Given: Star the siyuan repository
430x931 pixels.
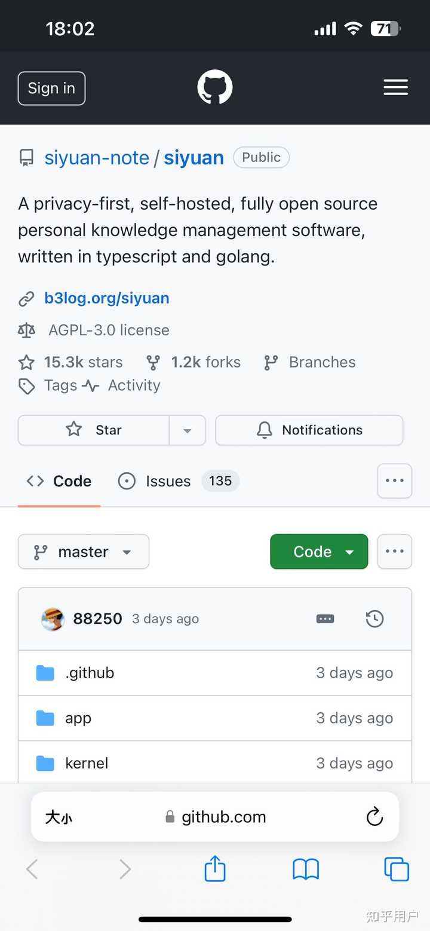Looking at the screenshot, I should (x=94, y=430).
